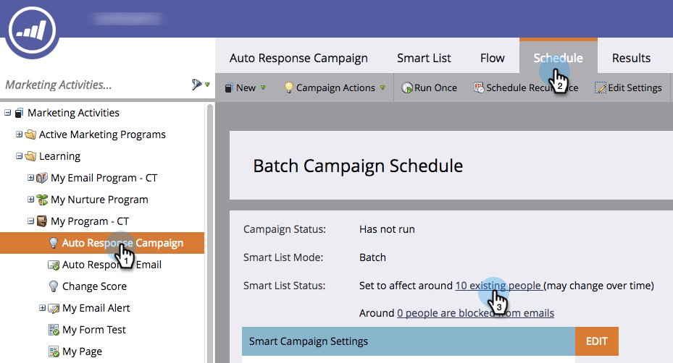
Task: Click the My Nurture Program sprout icon
Action: [x=42, y=200]
